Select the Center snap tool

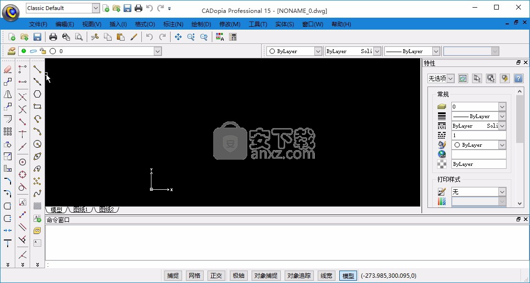tap(23, 162)
